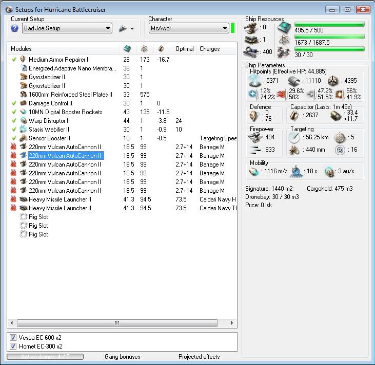The image size is (375, 365).
Task: Click the blue help question mark icon
Action: pos(14,28)
